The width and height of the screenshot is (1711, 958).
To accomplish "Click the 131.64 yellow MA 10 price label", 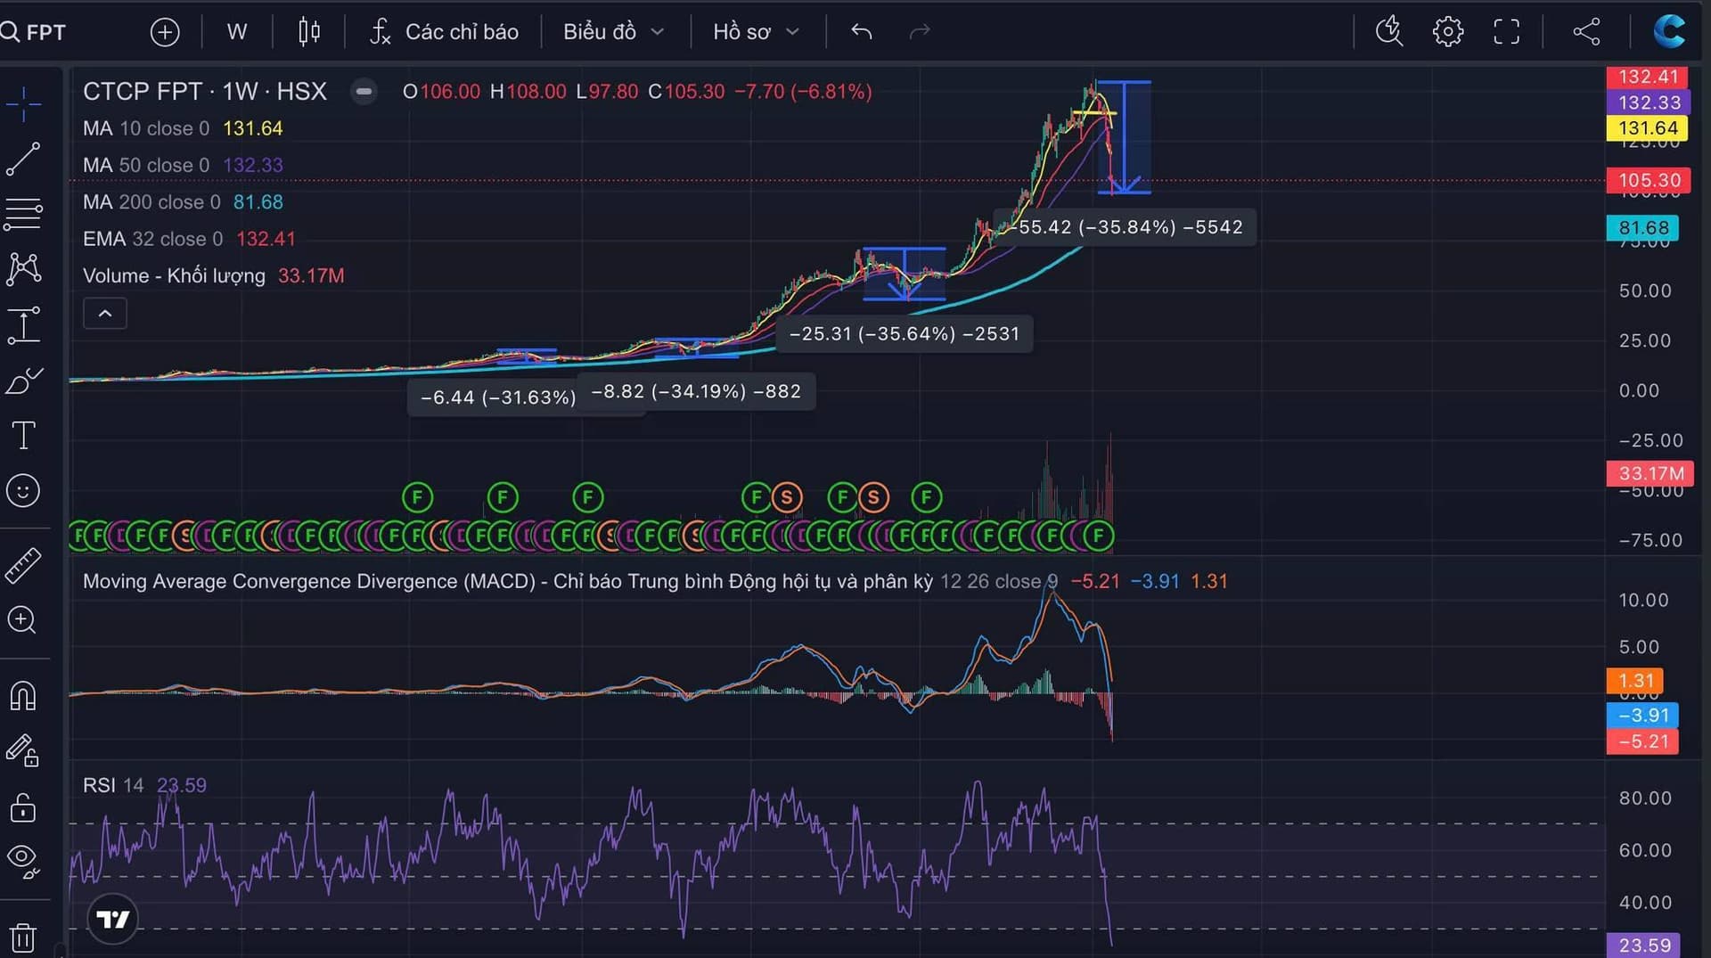I will [x=1648, y=128].
